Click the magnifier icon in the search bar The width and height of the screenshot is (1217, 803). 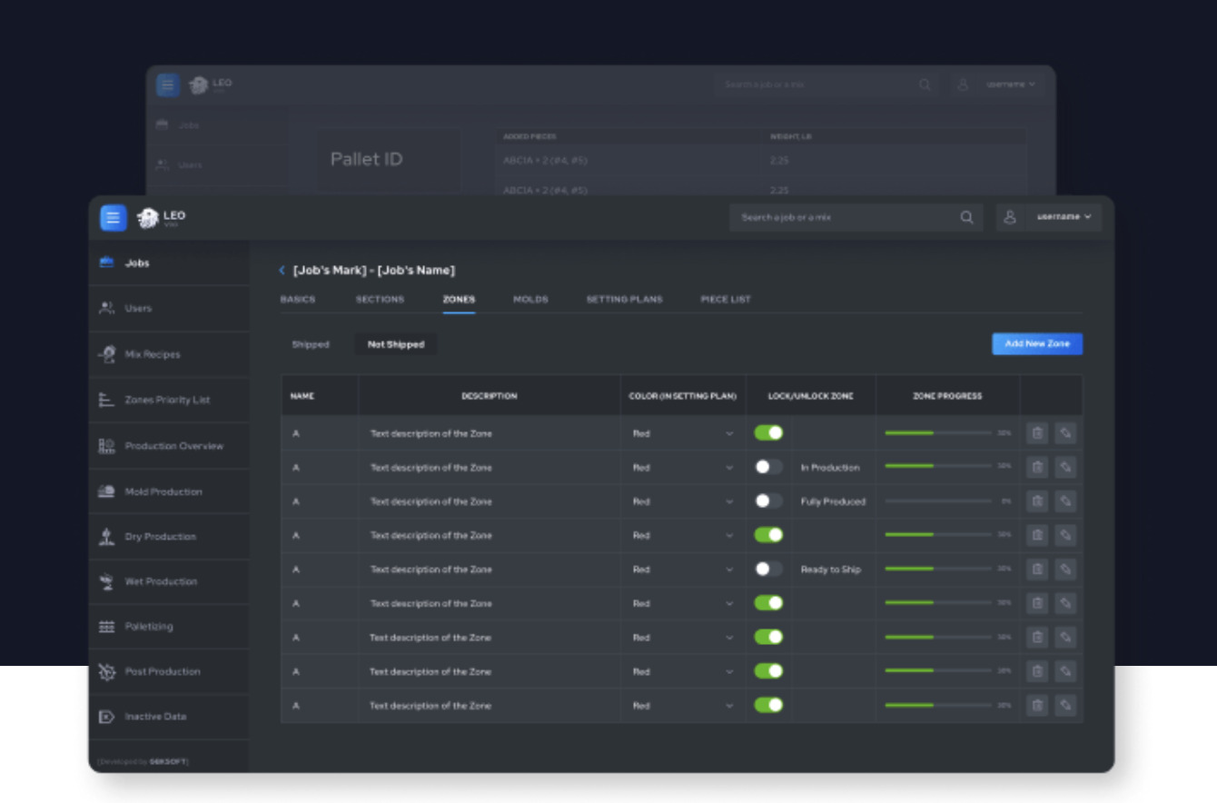coord(967,217)
